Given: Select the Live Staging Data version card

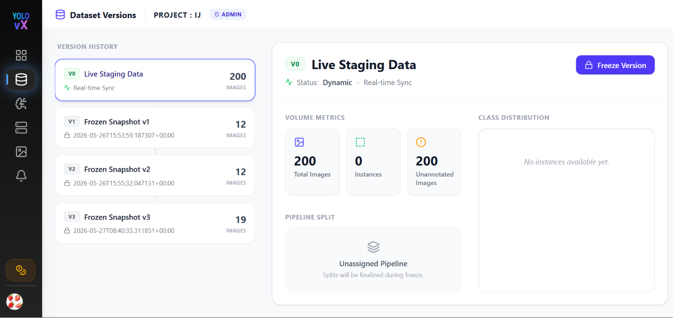Looking at the screenshot, I should [155, 80].
